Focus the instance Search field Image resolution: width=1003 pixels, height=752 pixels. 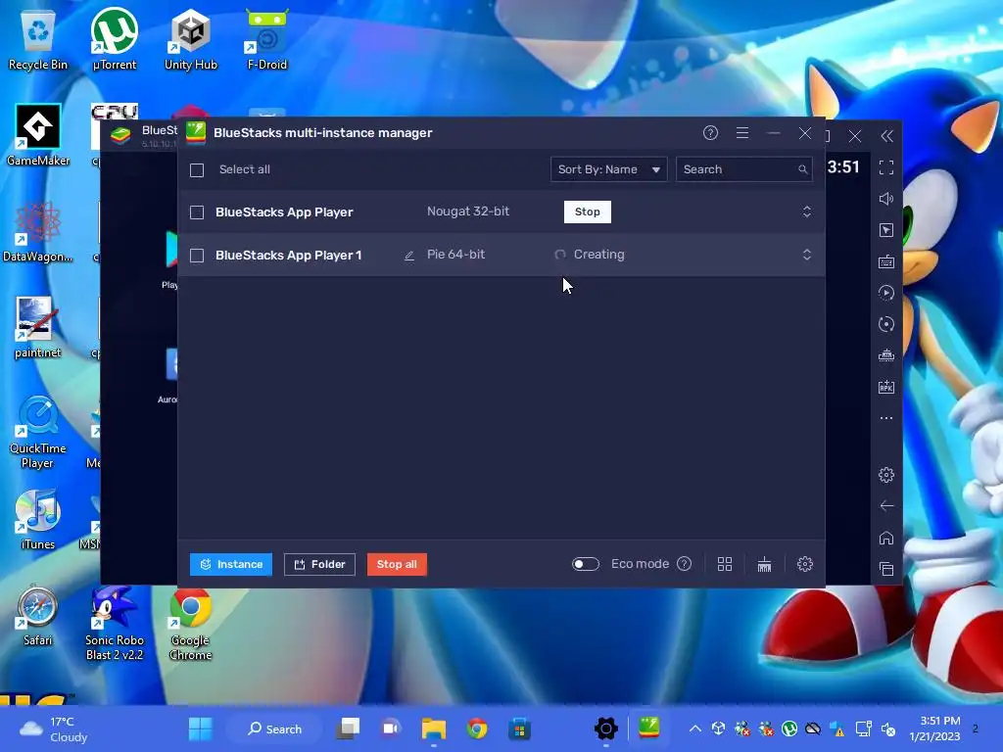(x=744, y=169)
